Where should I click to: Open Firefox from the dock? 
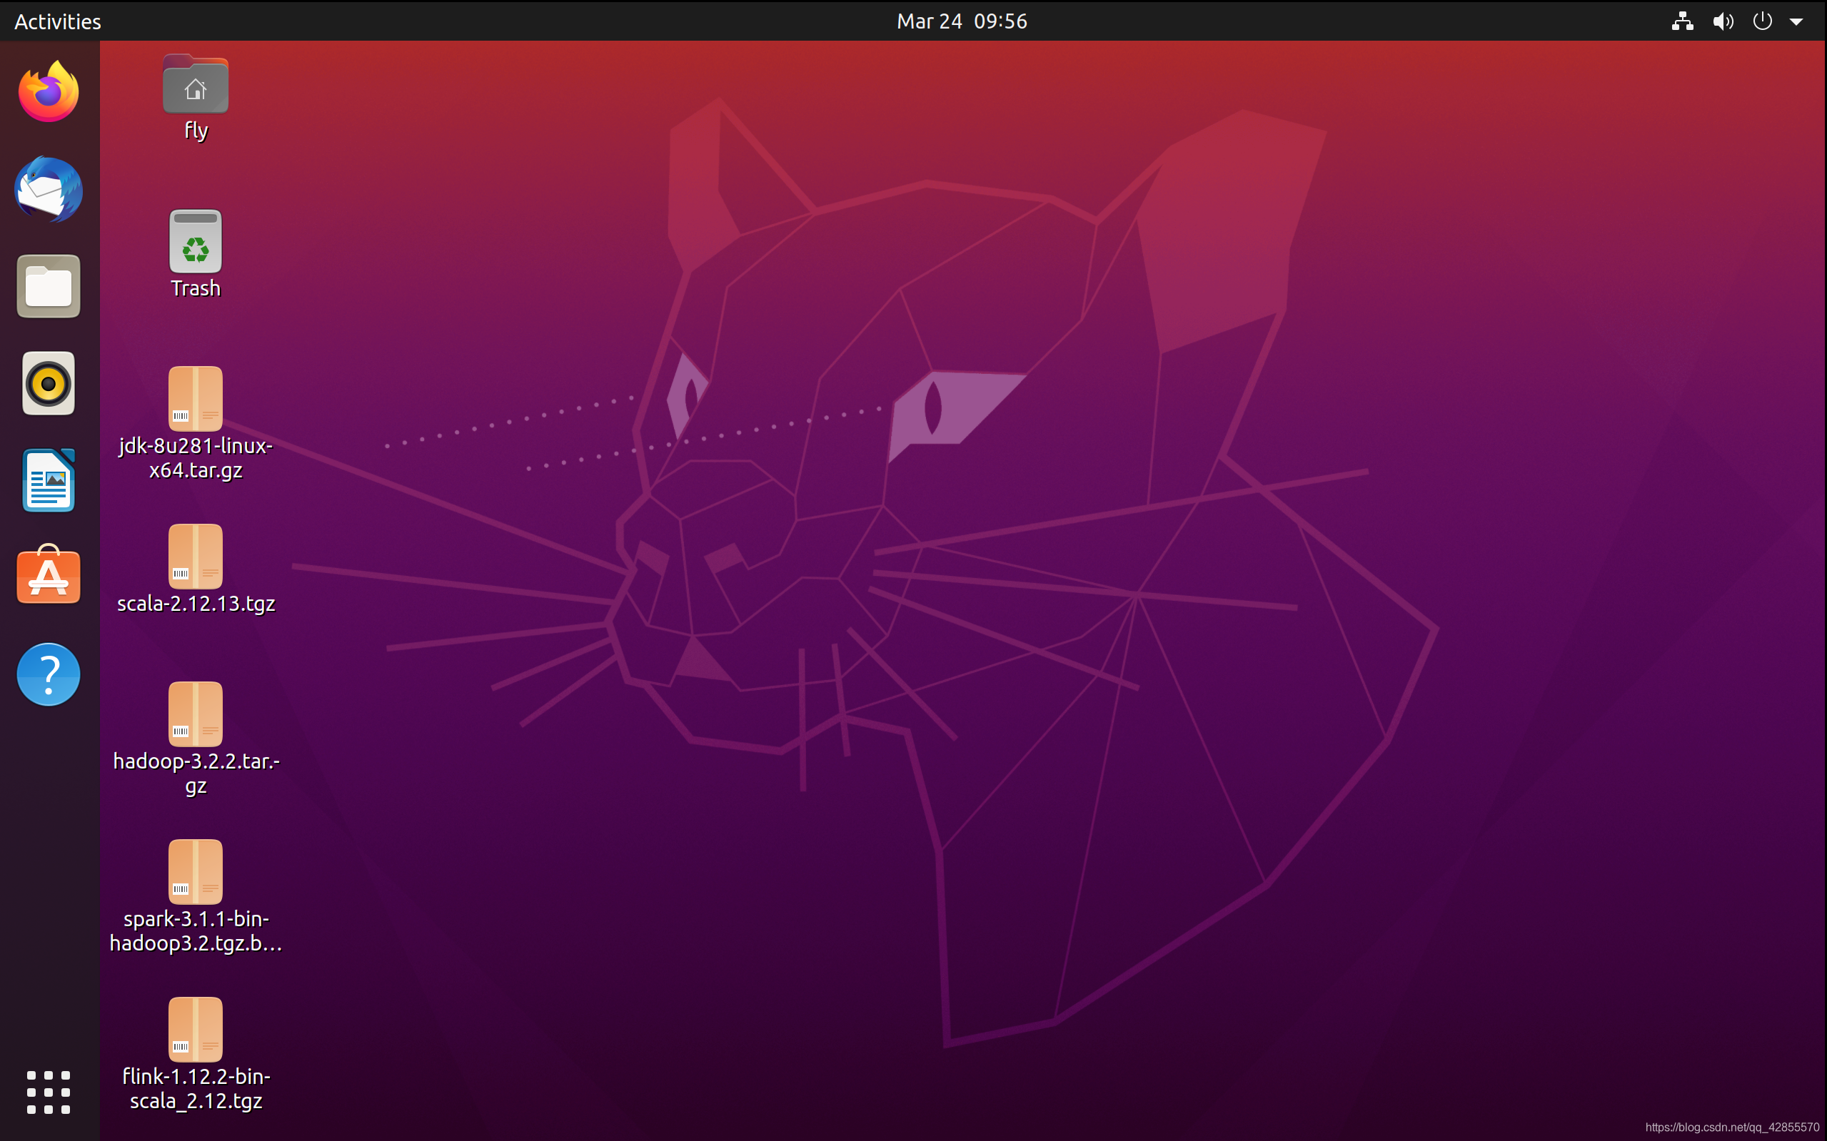coord(49,92)
